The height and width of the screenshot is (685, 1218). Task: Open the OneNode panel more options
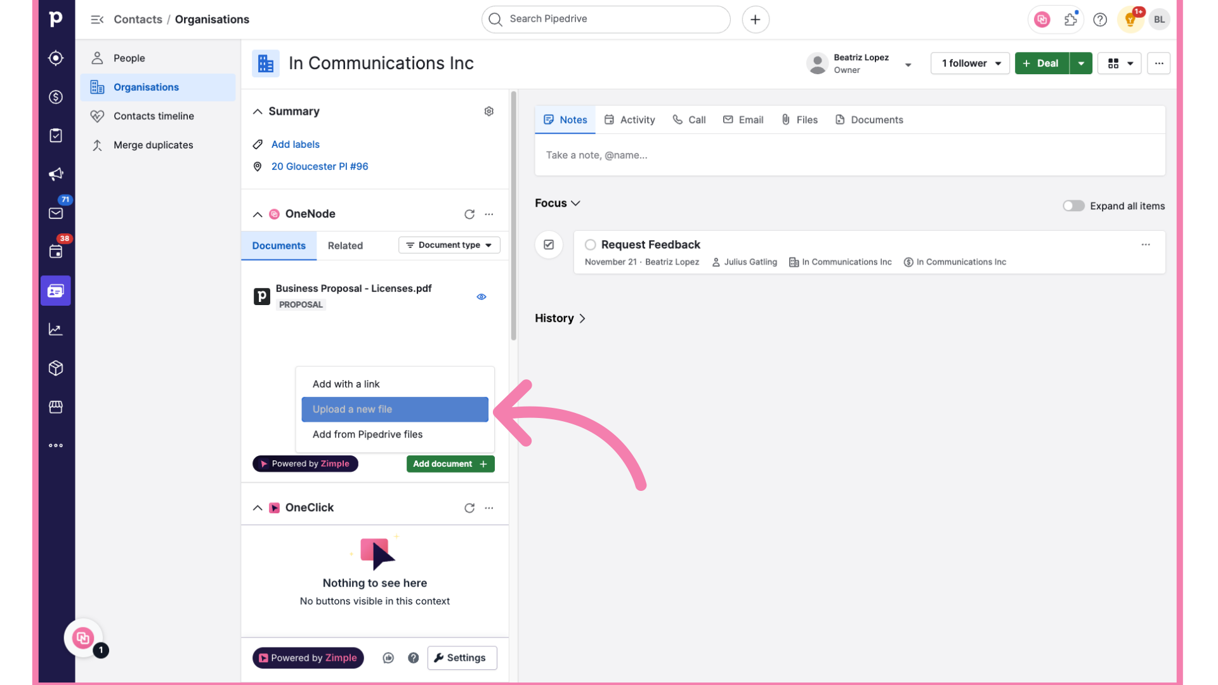(489, 214)
